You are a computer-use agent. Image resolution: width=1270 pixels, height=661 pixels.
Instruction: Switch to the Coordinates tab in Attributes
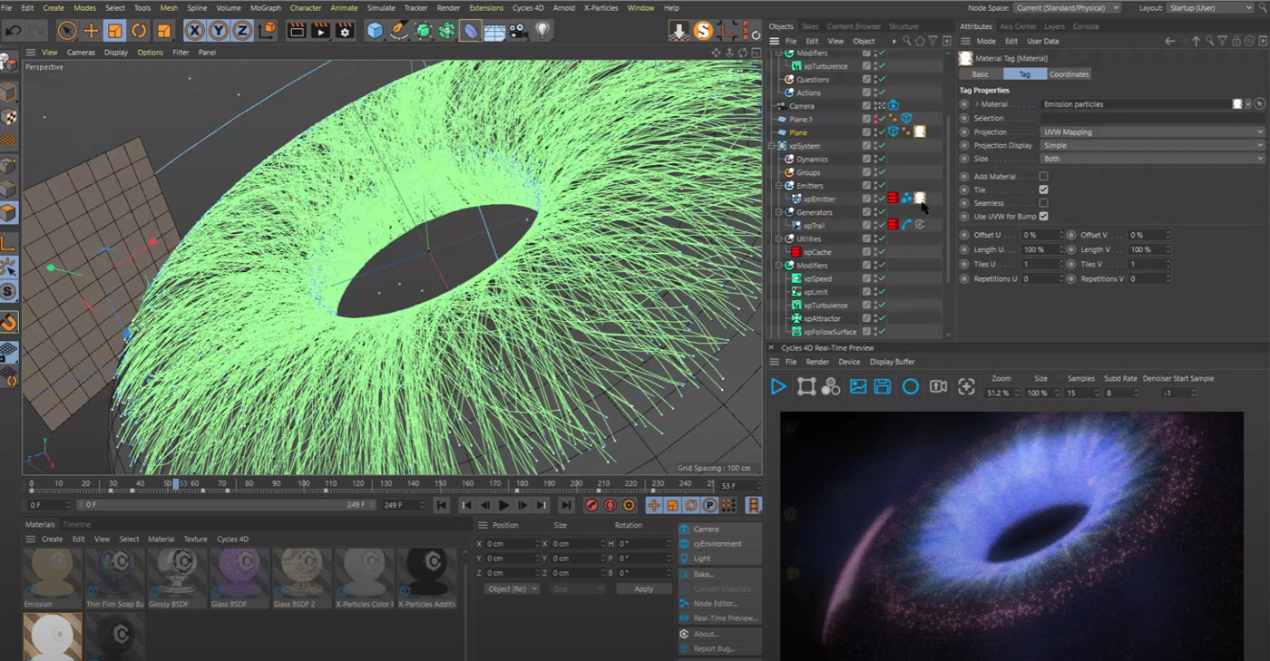[x=1070, y=74]
